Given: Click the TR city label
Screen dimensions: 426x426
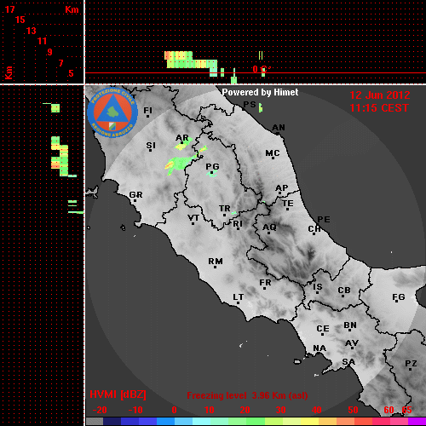Looking at the screenshot, I should (x=225, y=209).
